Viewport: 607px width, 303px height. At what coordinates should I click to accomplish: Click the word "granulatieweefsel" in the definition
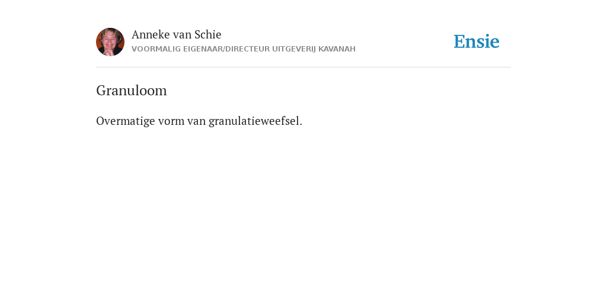coord(255,121)
